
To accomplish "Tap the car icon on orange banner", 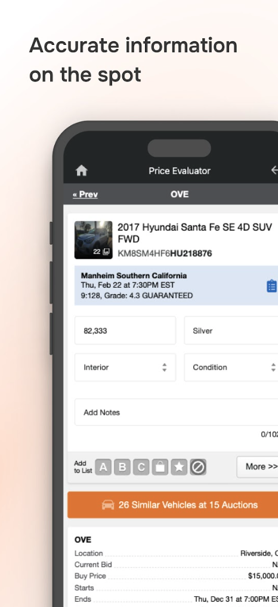I will (108, 505).
